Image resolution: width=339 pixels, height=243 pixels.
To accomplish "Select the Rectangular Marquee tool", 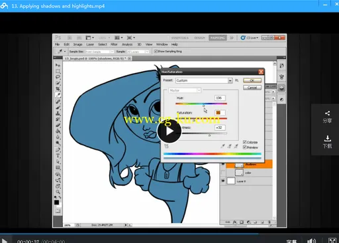I will 58,71.
